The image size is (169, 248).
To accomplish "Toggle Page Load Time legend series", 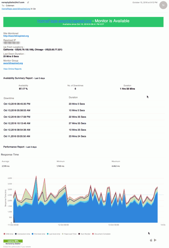I will [69, 234].
